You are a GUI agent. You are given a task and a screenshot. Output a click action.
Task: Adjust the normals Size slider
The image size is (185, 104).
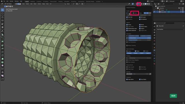click(x=141, y=74)
